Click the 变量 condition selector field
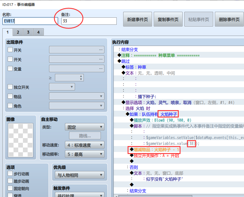The image size is (244, 197). pyautogui.click(x=77, y=68)
